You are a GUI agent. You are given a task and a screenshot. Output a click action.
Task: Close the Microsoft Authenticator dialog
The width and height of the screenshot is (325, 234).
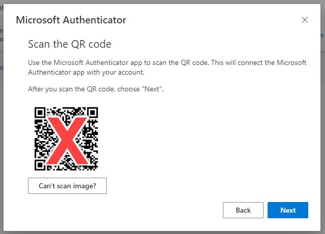[305, 20]
